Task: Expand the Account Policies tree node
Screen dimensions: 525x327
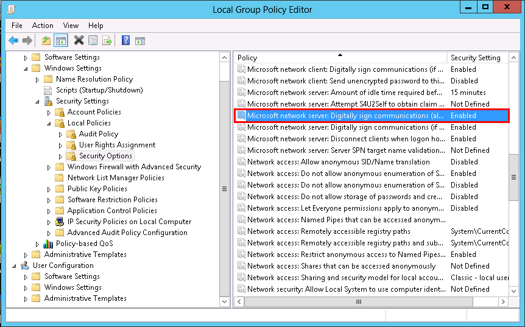Action: 49,113
